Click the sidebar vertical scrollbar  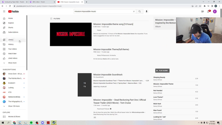click(x=27, y=42)
